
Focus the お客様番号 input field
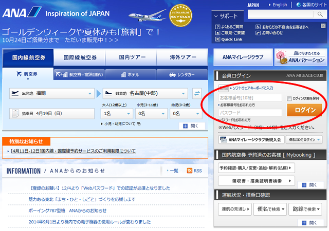250,98
